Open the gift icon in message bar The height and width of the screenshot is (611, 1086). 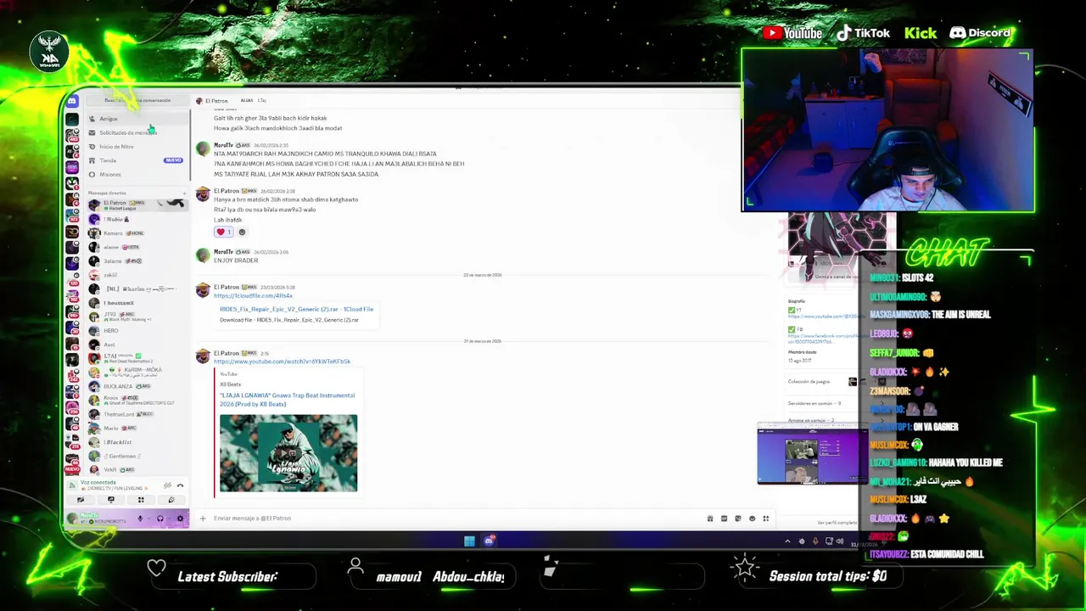[710, 519]
